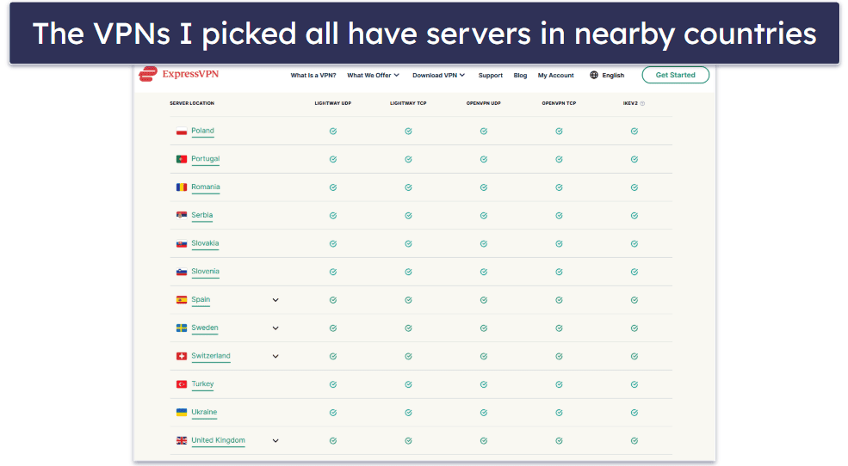Open the Spain server link
Image resolution: width=848 pixels, height=466 pixels.
[x=201, y=300]
